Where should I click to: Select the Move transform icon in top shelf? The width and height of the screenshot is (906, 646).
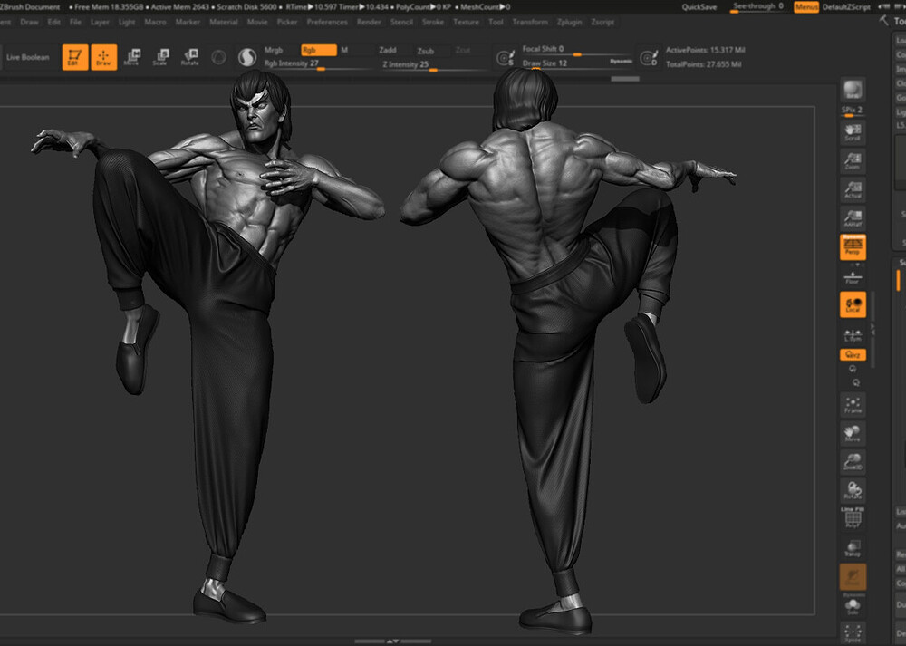pyautogui.click(x=131, y=57)
